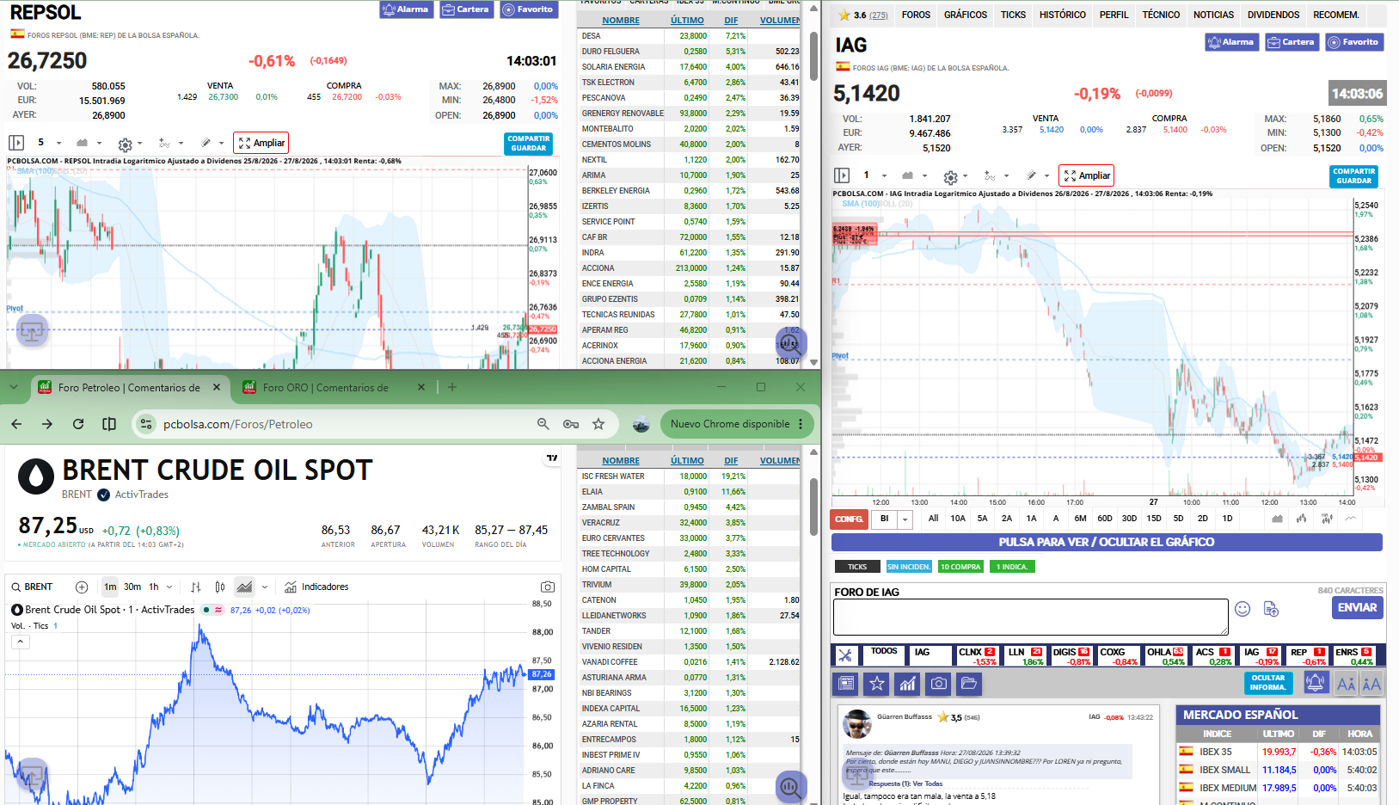Expand the pencil tool arrow on IAG toolbar

pyautogui.click(x=1046, y=176)
